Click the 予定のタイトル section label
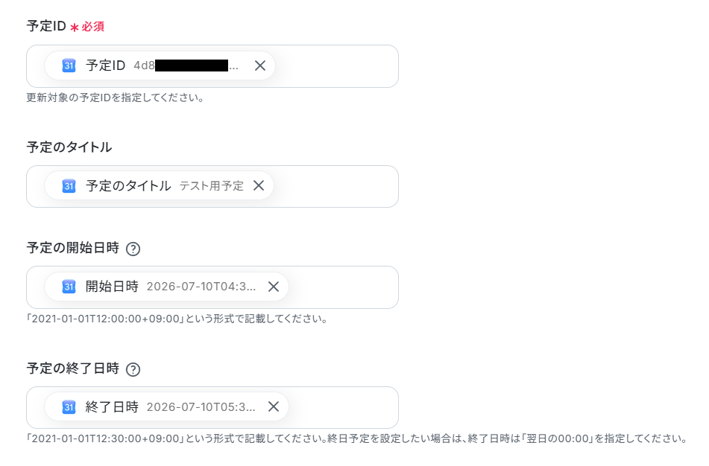The height and width of the screenshot is (466, 709). click(69, 147)
